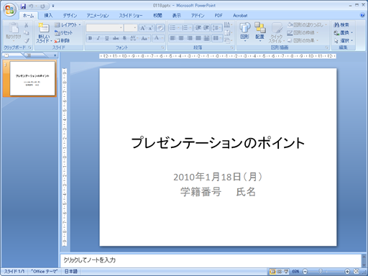Click the 検索 find button

[x=341, y=25]
